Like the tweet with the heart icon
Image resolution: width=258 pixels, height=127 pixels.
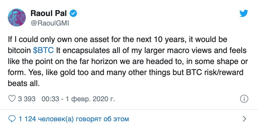click(x=12, y=98)
